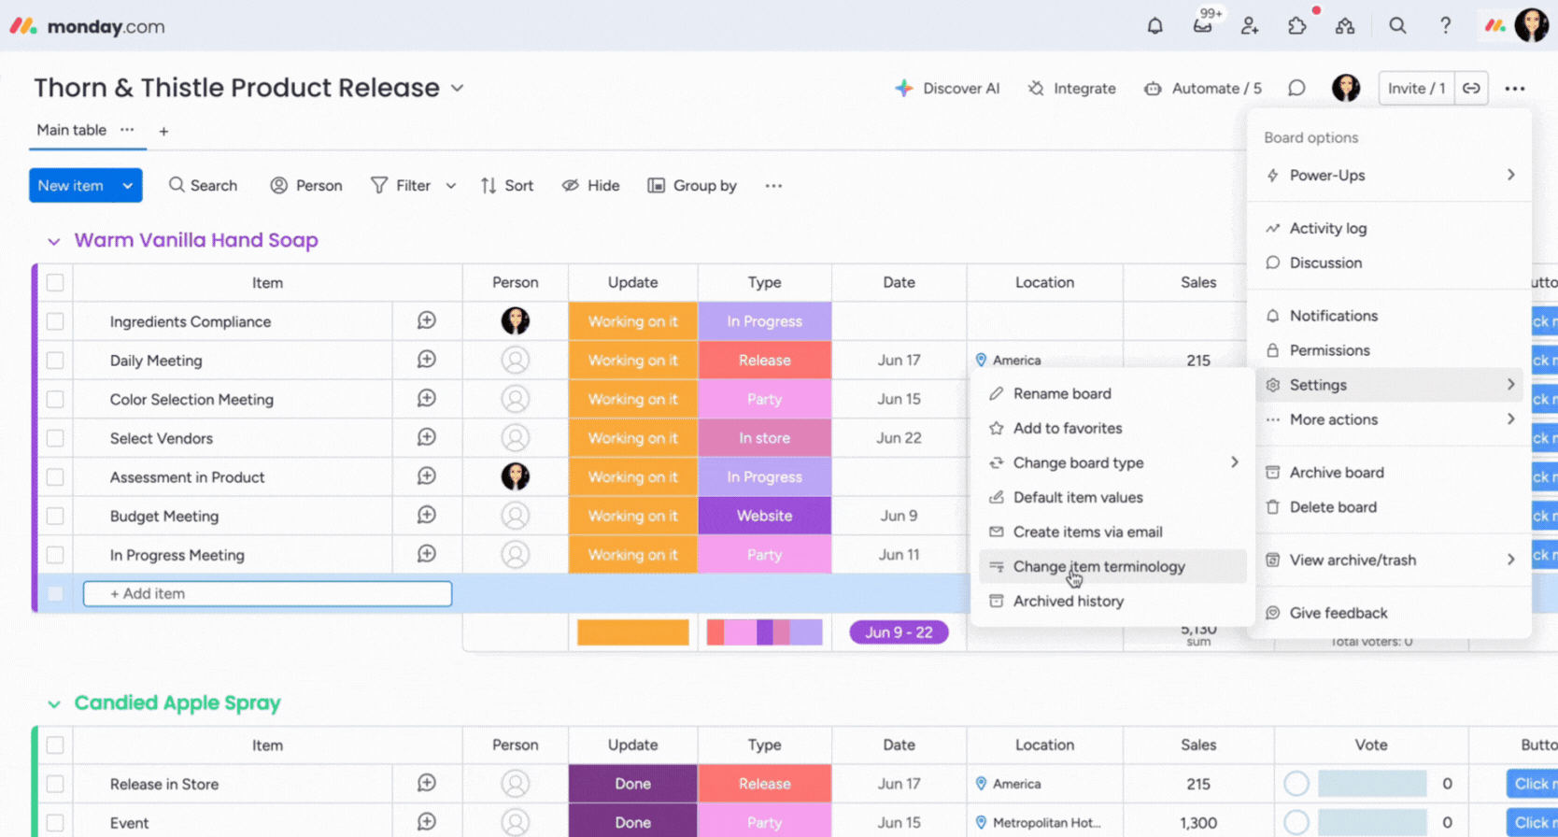Viewport: 1558px width, 837px height.
Task: Choose Rename board from settings menu
Action: click(1112, 393)
